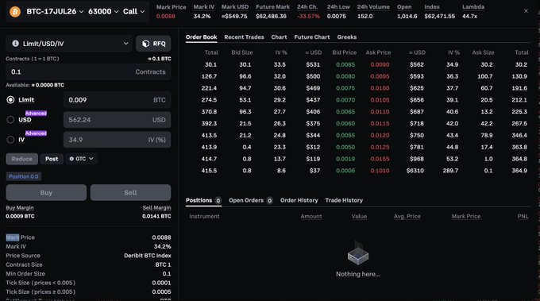Click the Value column header in Positions
Screen dimensions: 540x301
click(x=359, y=216)
